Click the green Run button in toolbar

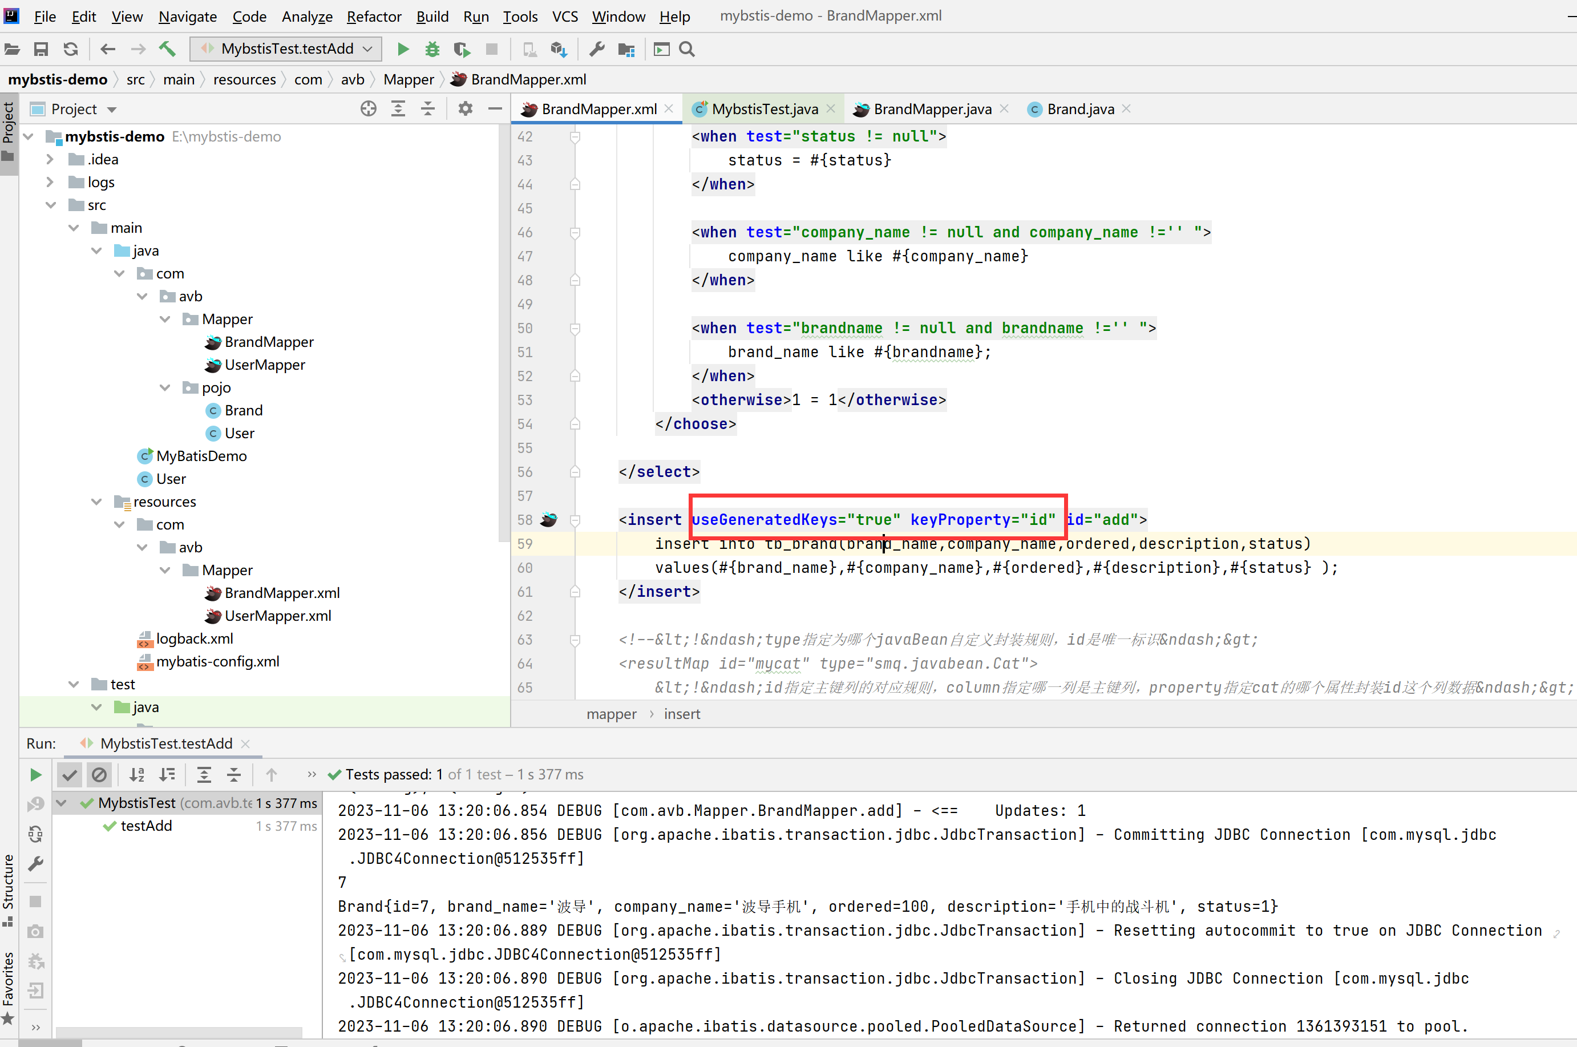[403, 50]
